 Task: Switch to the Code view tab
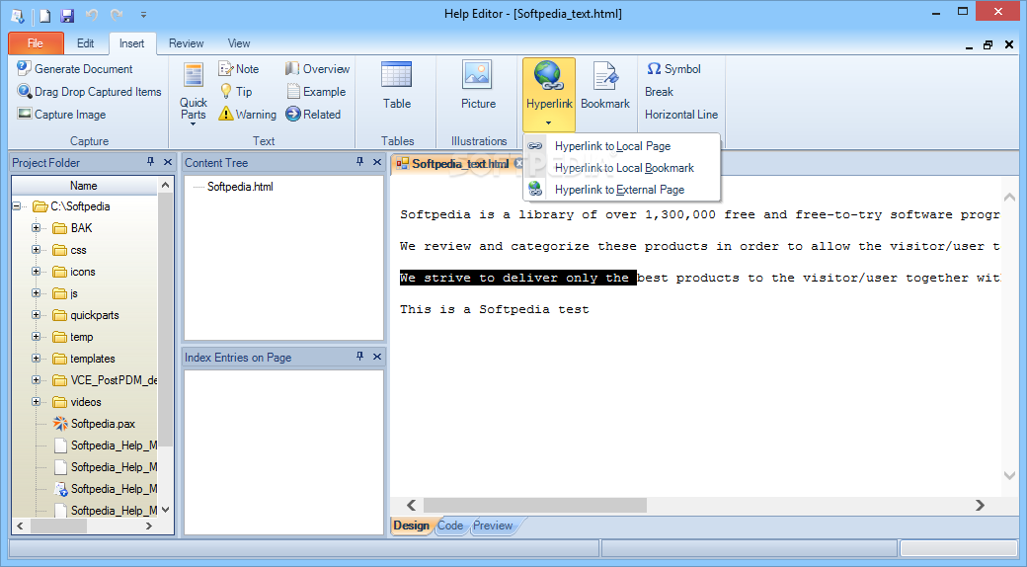point(450,526)
